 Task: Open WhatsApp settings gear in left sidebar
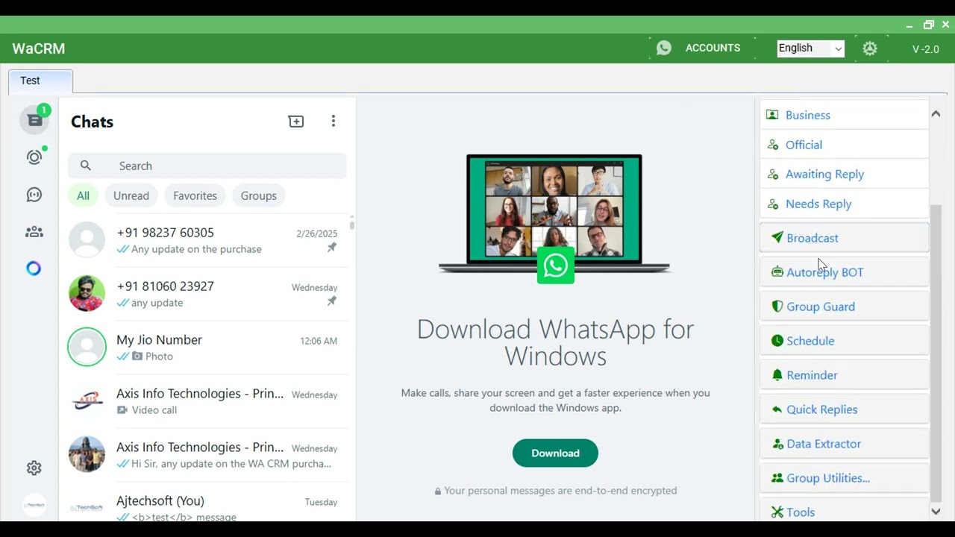(x=34, y=468)
